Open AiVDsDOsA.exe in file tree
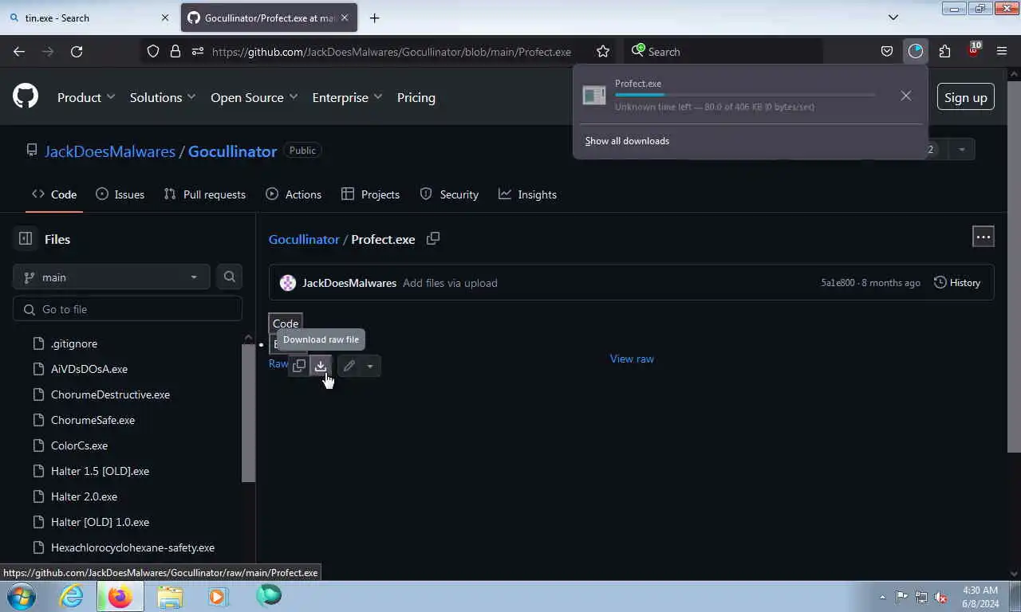Image resolution: width=1021 pixels, height=612 pixels. pyautogui.click(x=89, y=369)
